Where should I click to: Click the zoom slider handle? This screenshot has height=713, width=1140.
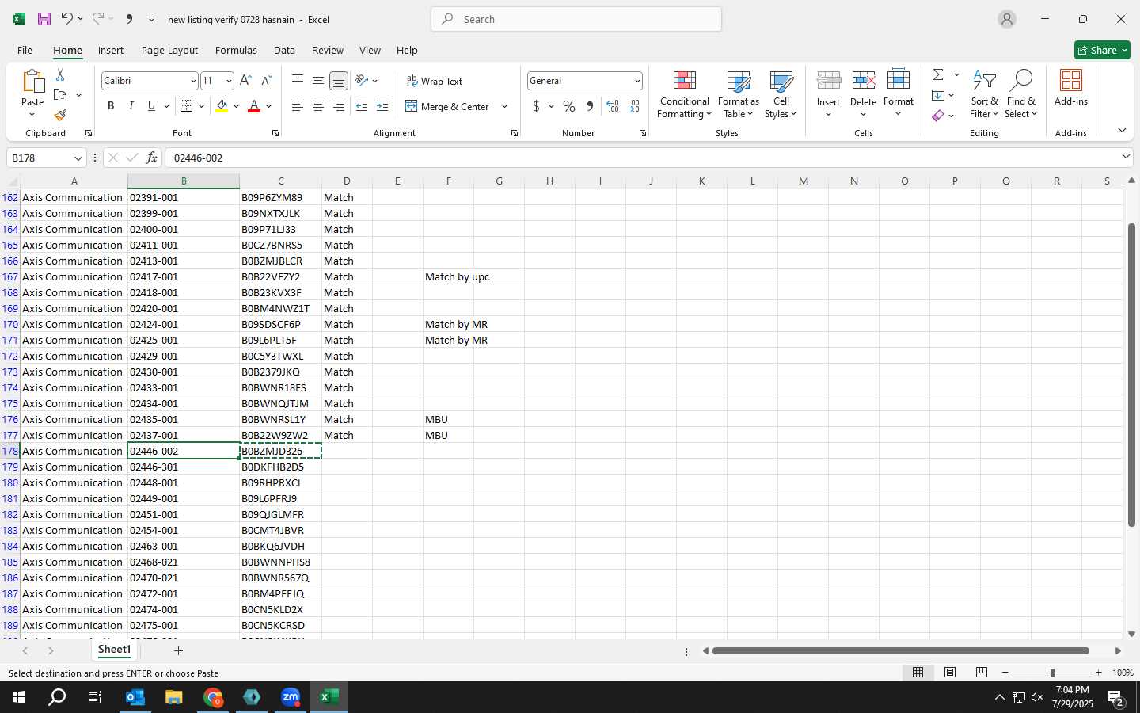pyautogui.click(x=1052, y=673)
